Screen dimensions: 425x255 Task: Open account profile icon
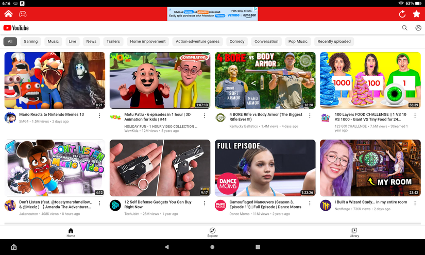pos(418,28)
